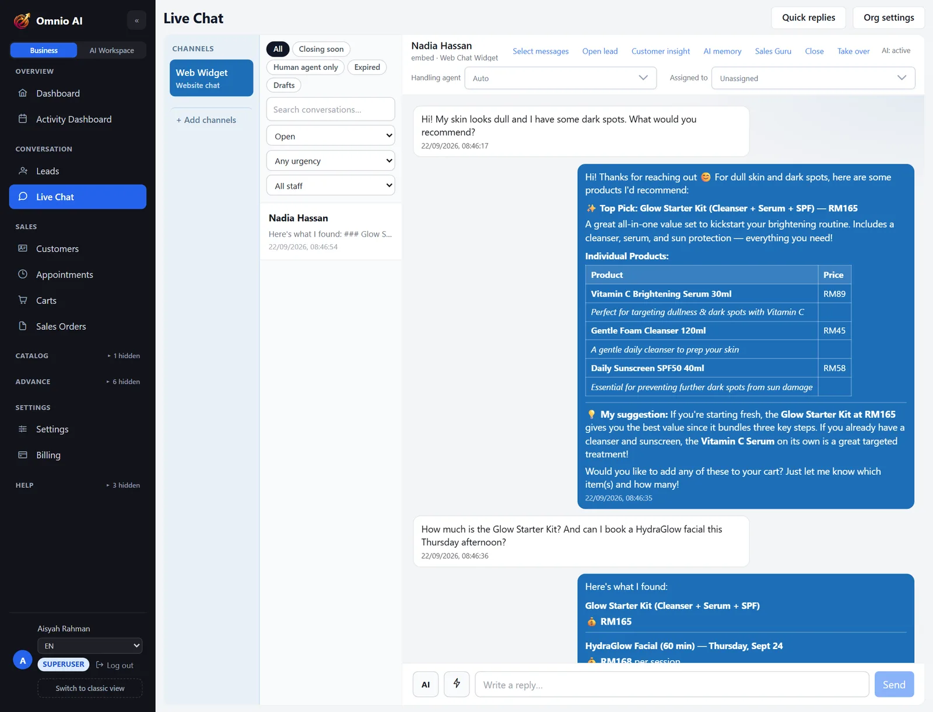933x712 pixels.
Task: Select the Web Widget channel
Action: click(x=211, y=78)
